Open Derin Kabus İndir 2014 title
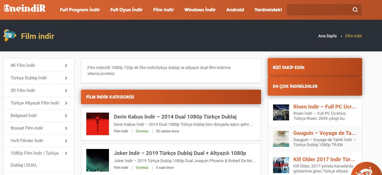The image size is (382, 175). click(x=175, y=117)
